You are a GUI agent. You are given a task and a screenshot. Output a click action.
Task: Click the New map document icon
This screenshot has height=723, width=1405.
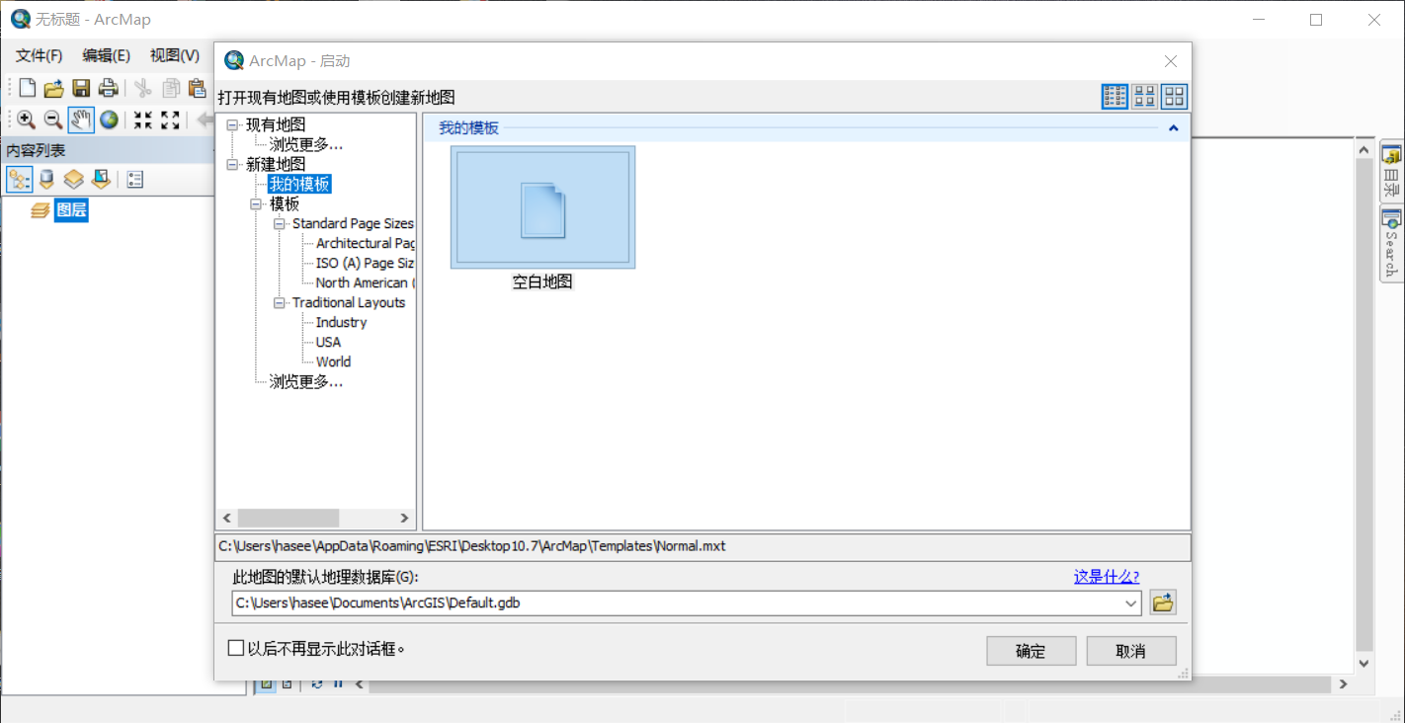(27, 88)
